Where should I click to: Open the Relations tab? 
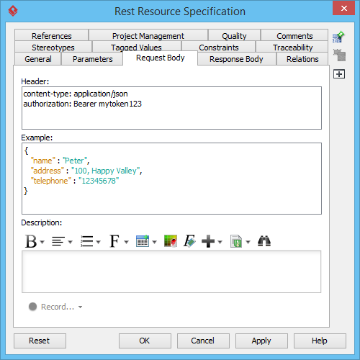click(302, 59)
